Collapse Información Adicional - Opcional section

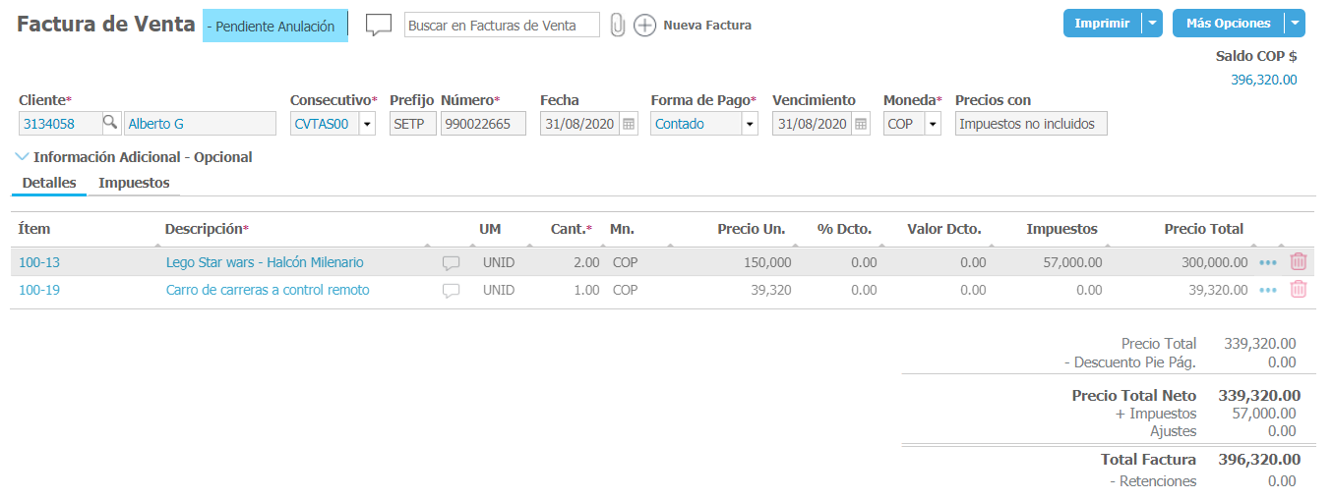(23, 156)
